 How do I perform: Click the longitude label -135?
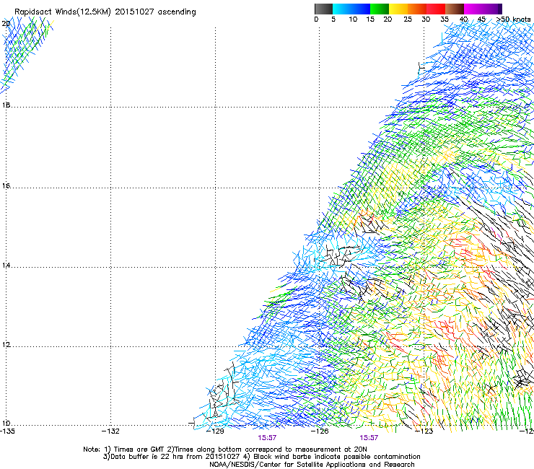tap(6, 431)
